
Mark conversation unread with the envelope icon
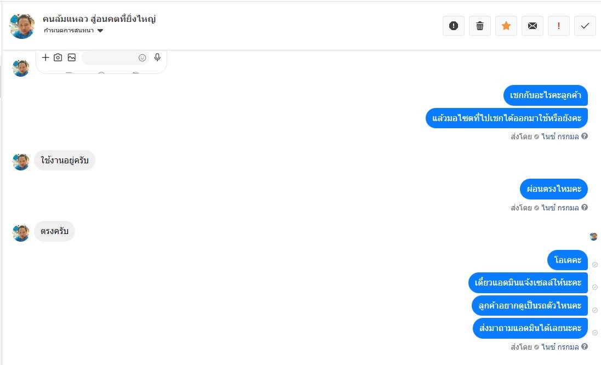tap(533, 26)
